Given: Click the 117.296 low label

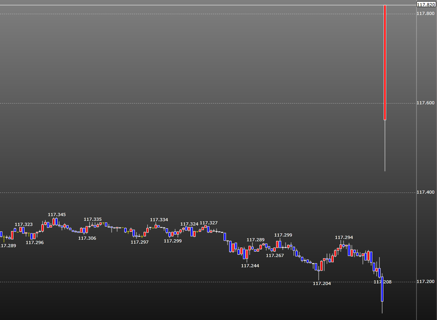Looking at the screenshot, I should [x=35, y=242].
